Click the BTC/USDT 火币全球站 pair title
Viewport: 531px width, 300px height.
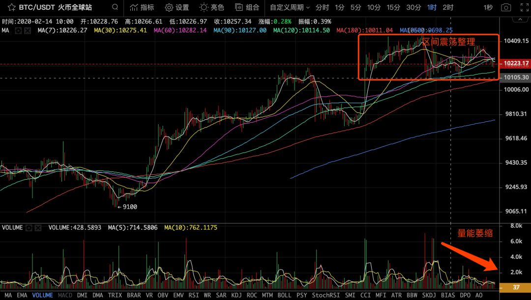click(55, 7)
